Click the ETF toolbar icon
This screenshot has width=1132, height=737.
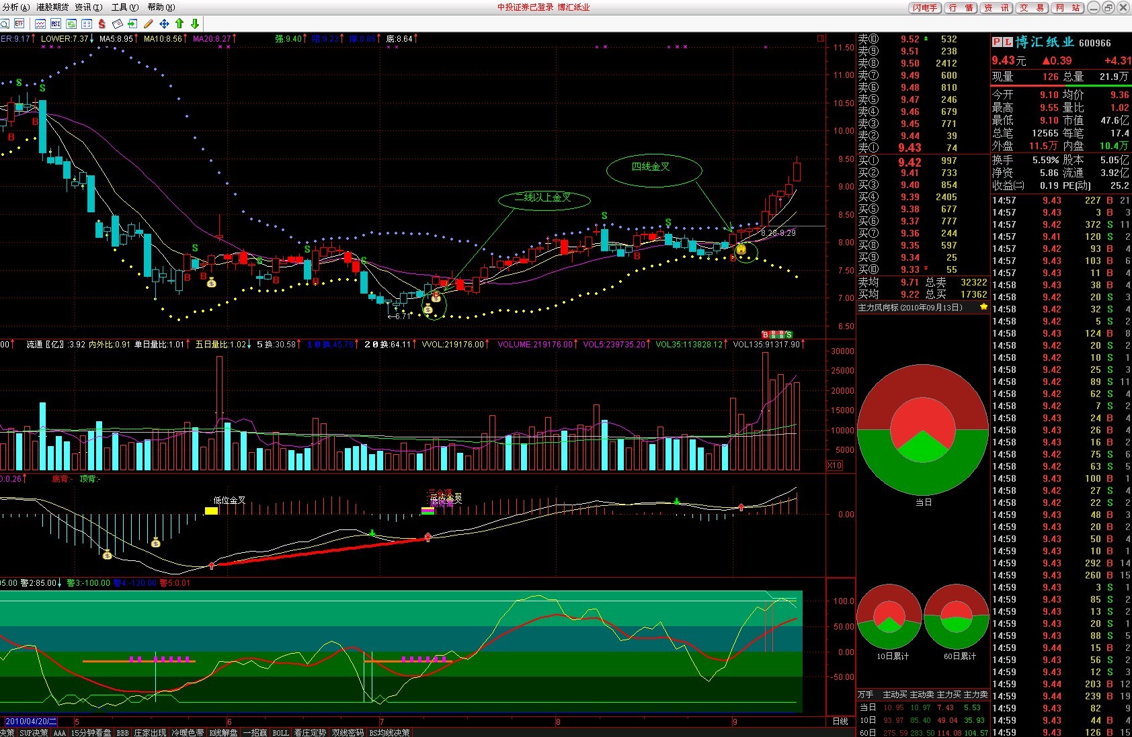(x=19, y=24)
